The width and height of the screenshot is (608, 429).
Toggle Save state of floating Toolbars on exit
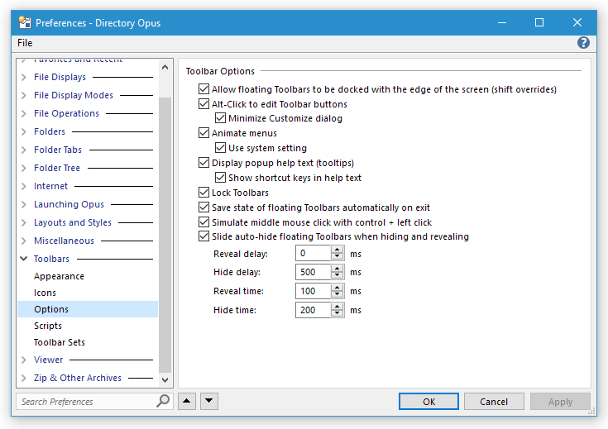click(203, 207)
